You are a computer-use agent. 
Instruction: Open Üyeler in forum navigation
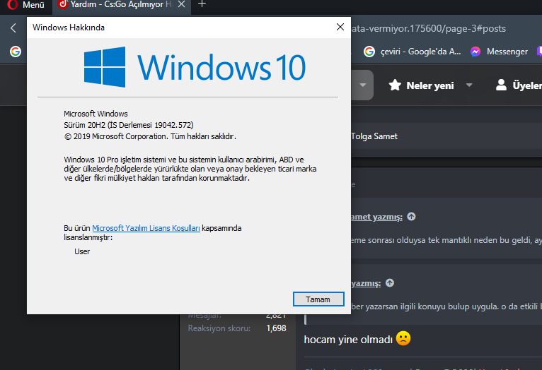click(519, 85)
